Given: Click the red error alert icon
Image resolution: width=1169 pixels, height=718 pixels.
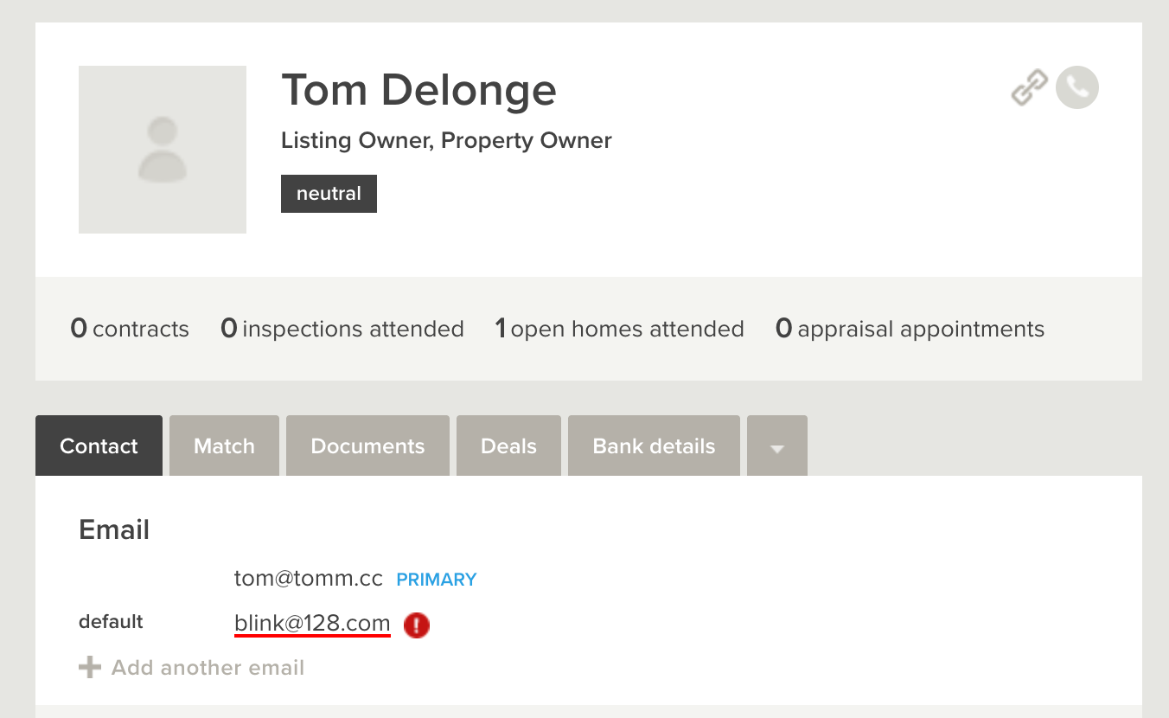Looking at the screenshot, I should pos(417,625).
